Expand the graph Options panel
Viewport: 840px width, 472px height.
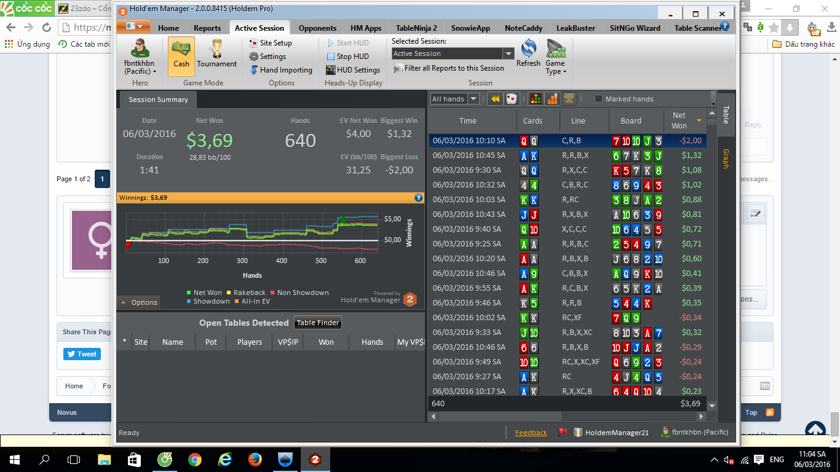pos(139,302)
